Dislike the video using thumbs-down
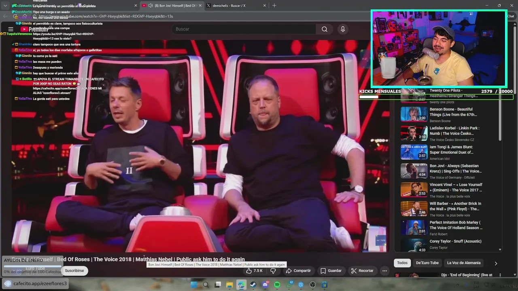Viewport: 518px width, 291px height. point(273,271)
